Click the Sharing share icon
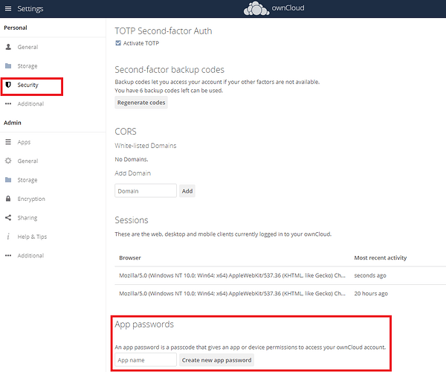The image size is (446, 372). pyautogui.click(x=8, y=217)
